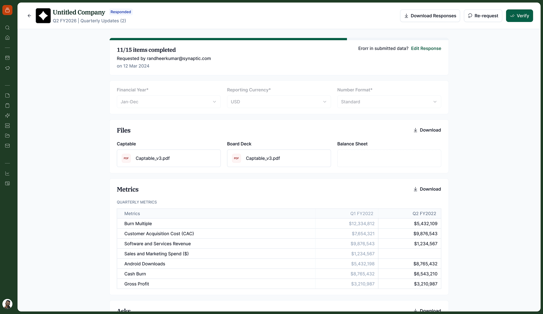543x314 pixels.
Task: Open the document page icon in sidebar
Action: (x=7, y=95)
